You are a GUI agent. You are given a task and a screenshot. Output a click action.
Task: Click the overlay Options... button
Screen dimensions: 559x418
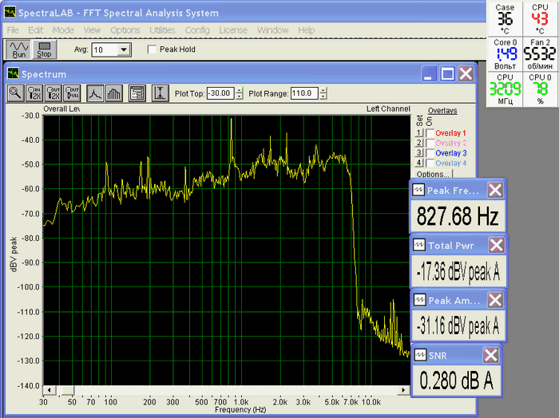point(434,173)
